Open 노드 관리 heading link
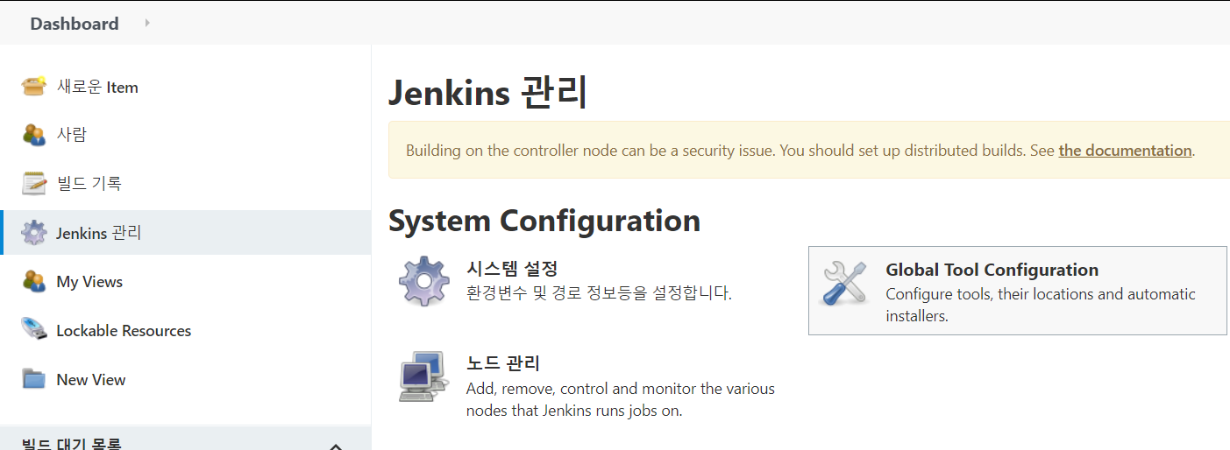 coord(503,362)
